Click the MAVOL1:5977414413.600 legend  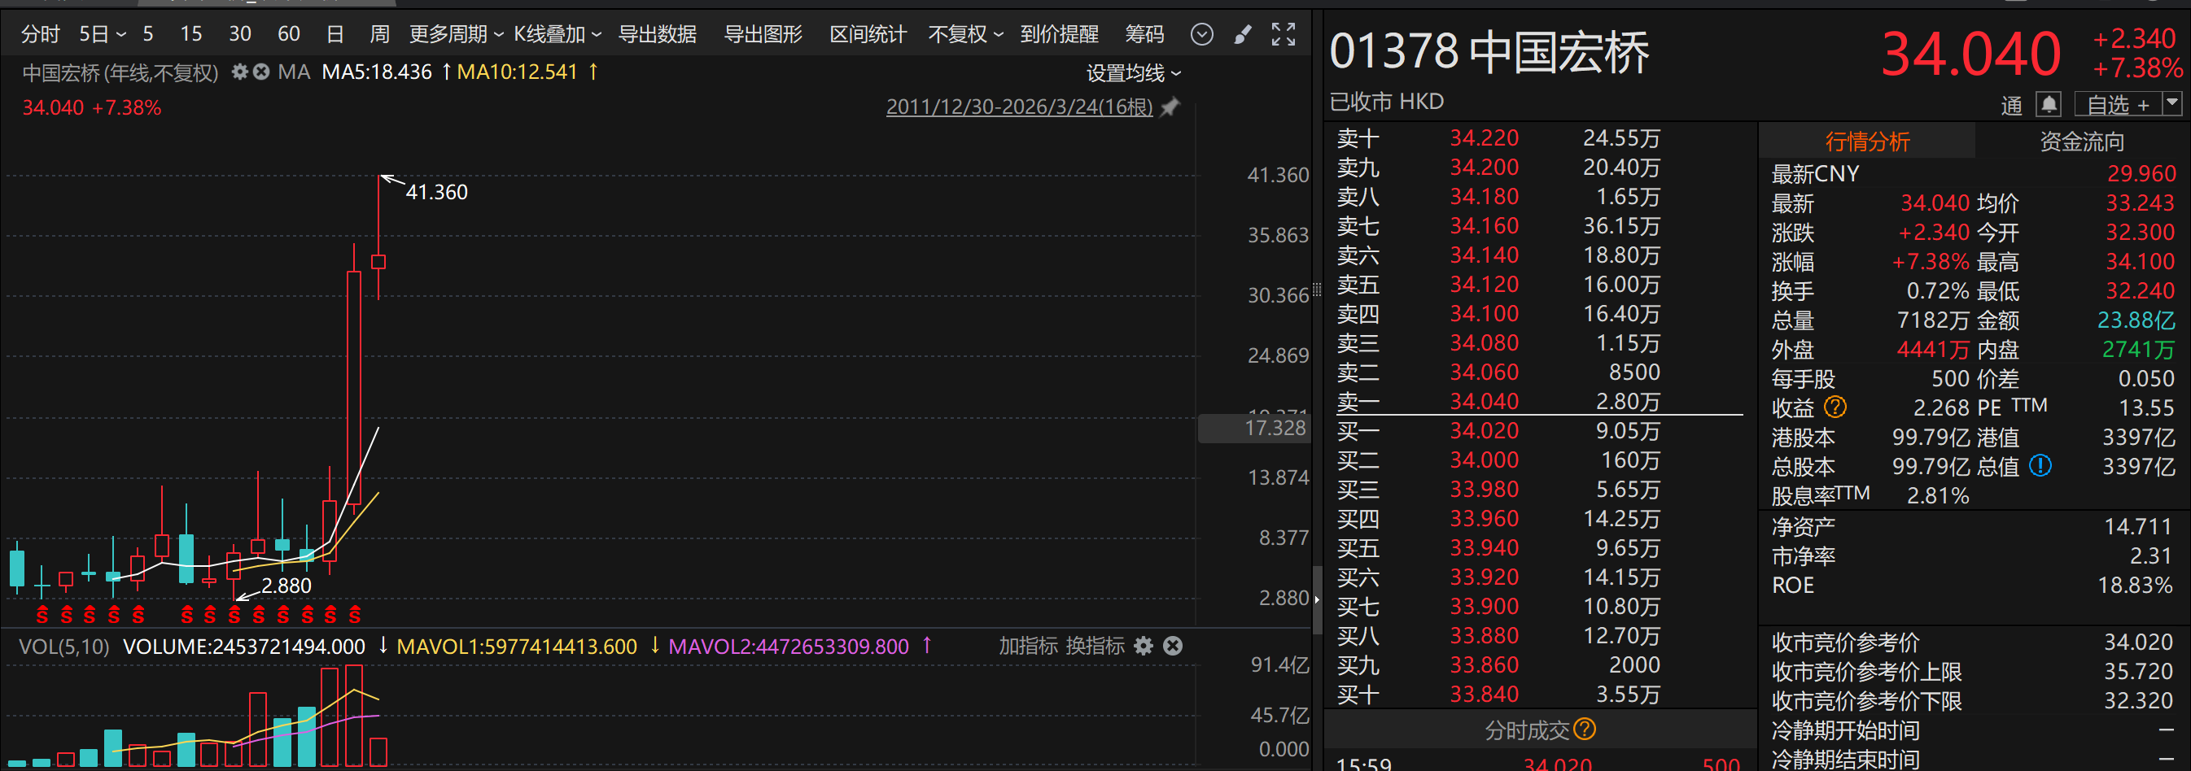click(516, 646)
